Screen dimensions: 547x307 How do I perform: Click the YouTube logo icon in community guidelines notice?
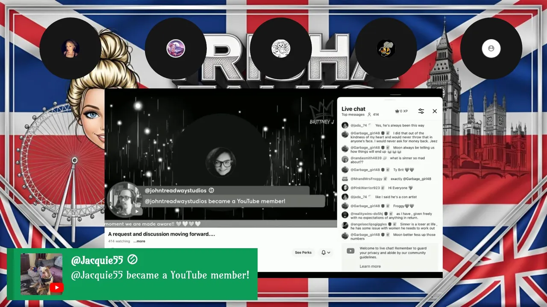click(x=350, y=251)
